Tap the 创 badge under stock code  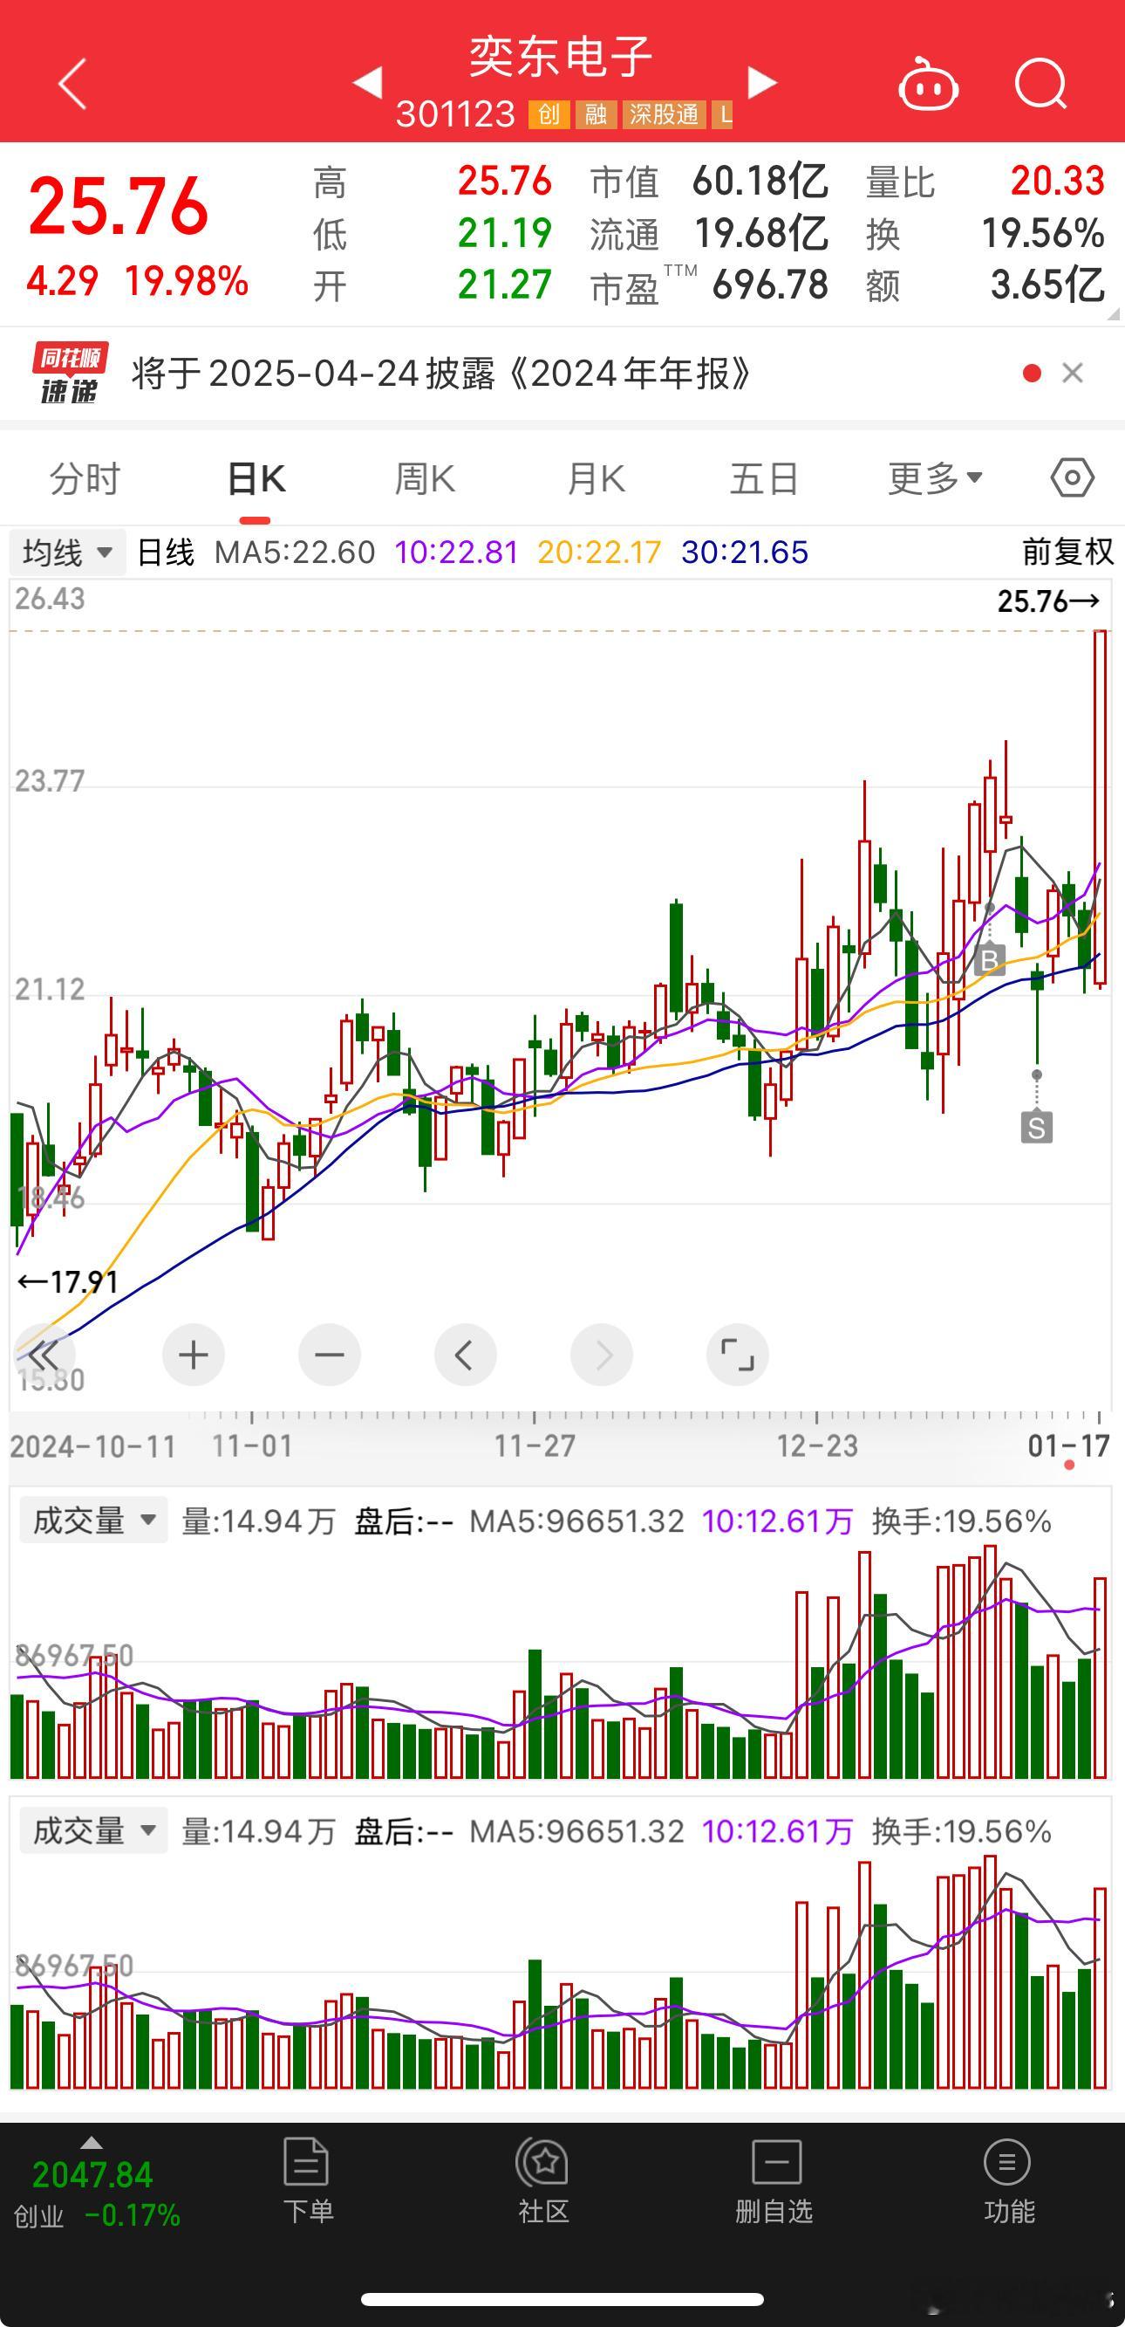coord(549,114)
